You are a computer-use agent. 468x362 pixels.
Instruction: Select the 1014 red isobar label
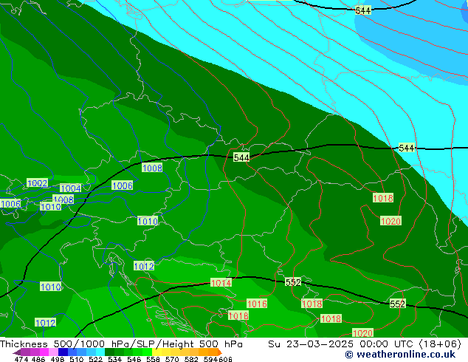click(221, 283)
